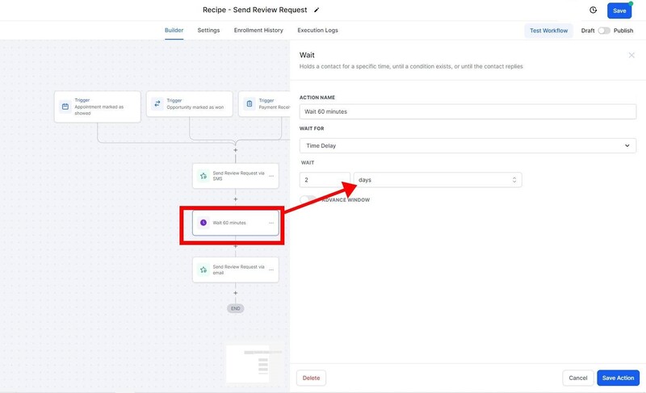
Task: Click Cancel button
Action: click(x=578, y=378)
